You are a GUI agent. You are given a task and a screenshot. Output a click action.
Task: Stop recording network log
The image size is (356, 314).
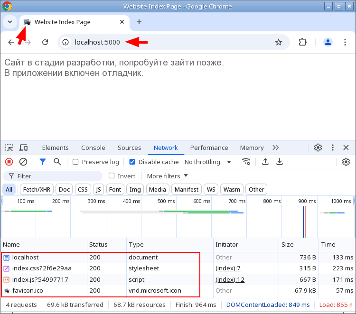pyautogui.click(x=9, y=162)
